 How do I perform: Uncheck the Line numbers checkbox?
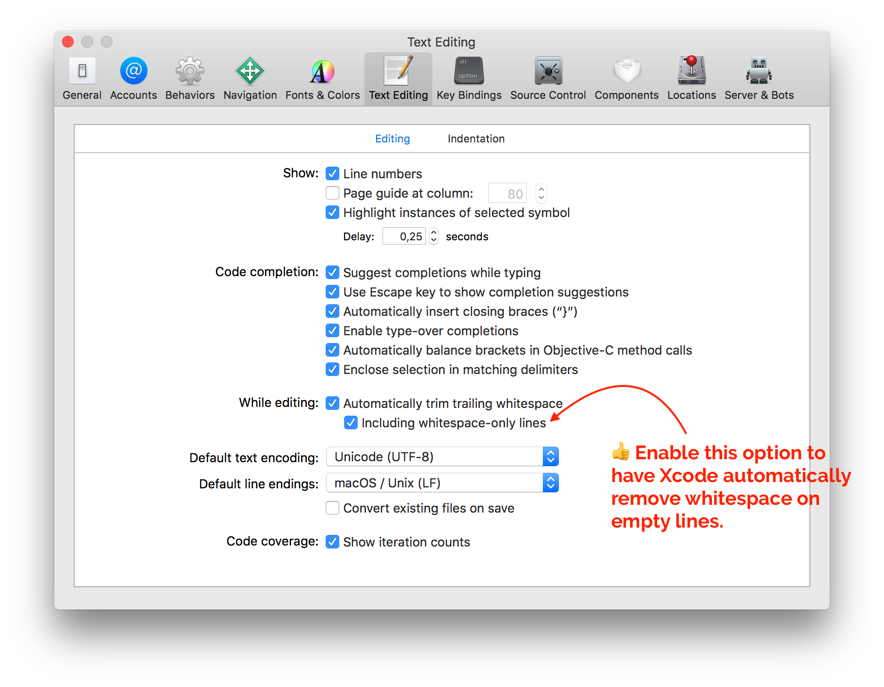tap(332, 173)
